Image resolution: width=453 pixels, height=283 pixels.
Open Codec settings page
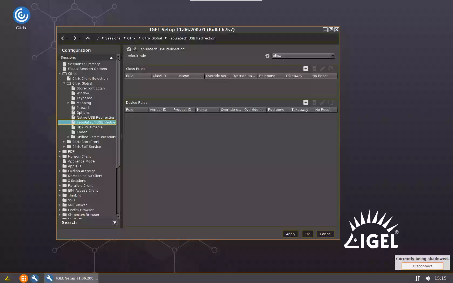[82, 132]
